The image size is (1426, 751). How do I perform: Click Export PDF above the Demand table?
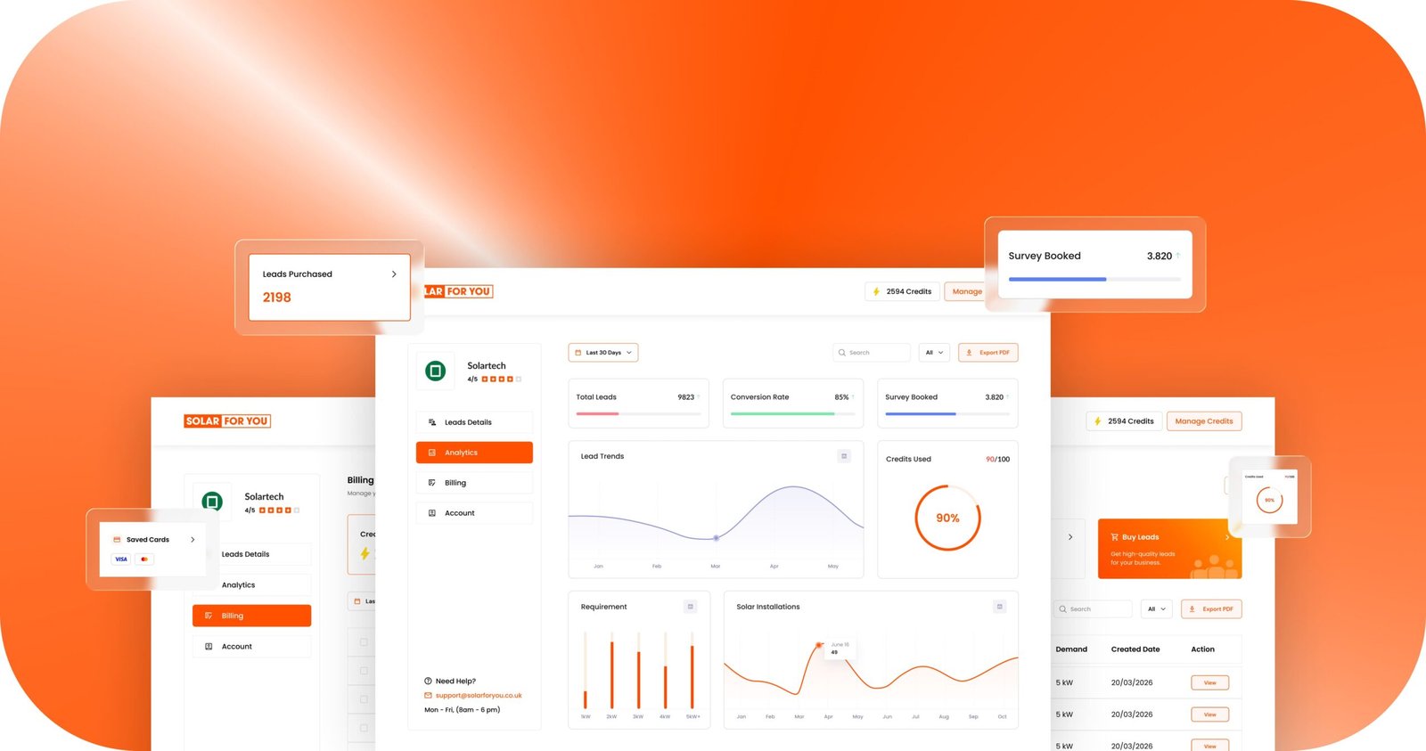tap(1211, 609)
